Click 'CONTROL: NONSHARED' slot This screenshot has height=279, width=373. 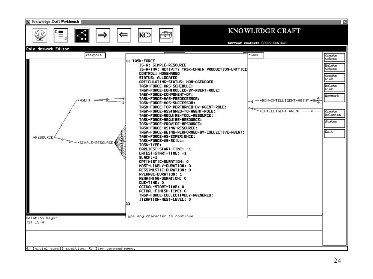point(159,74)
